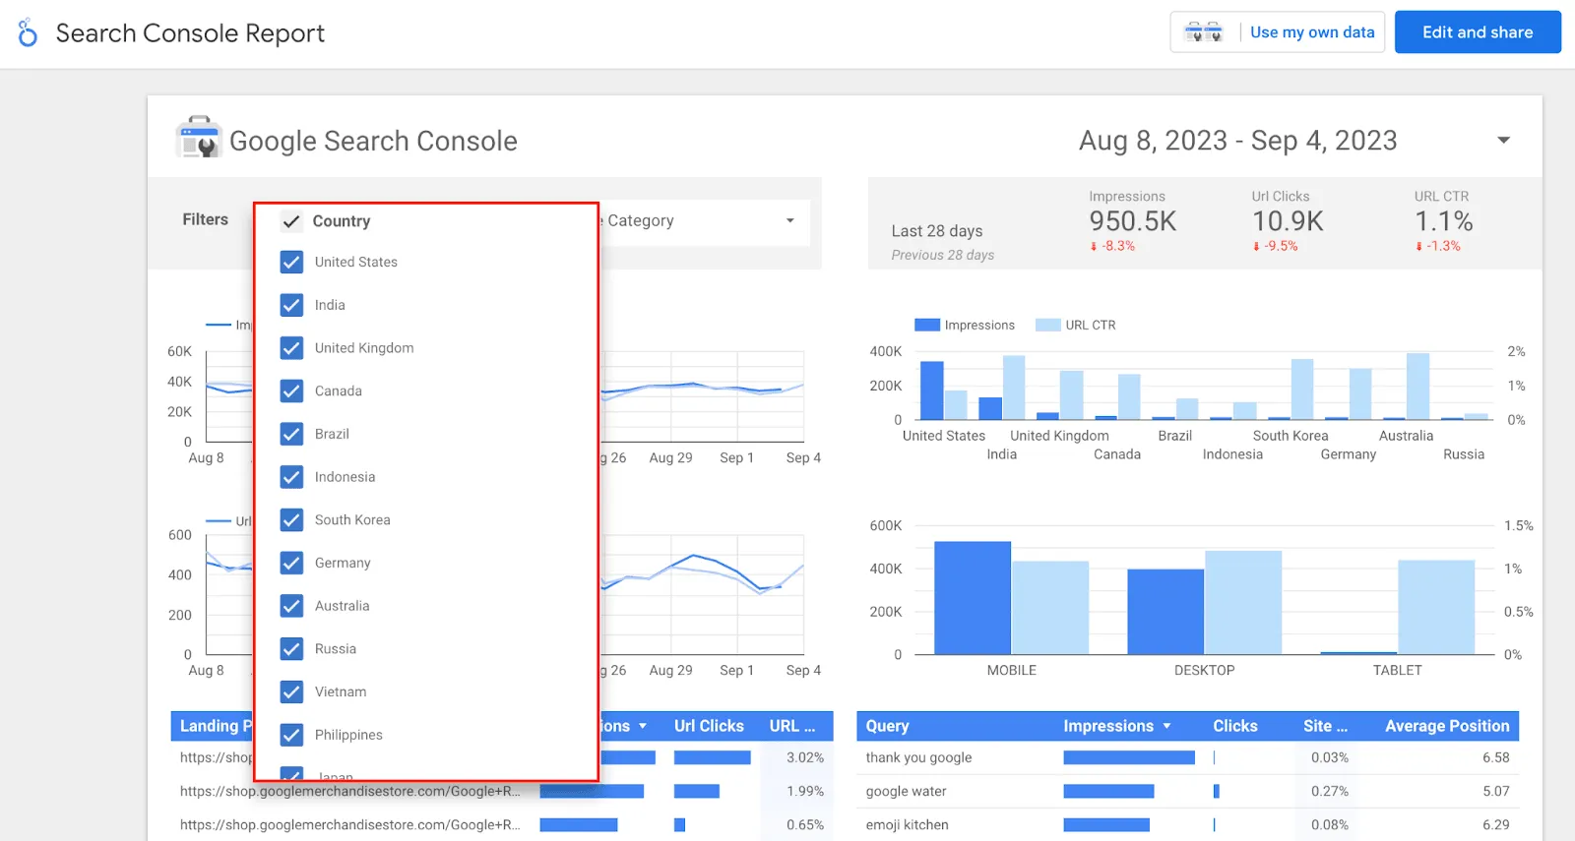Uncheck the United States checkbox
The image size is (1575, 841).
click(291, 262)
